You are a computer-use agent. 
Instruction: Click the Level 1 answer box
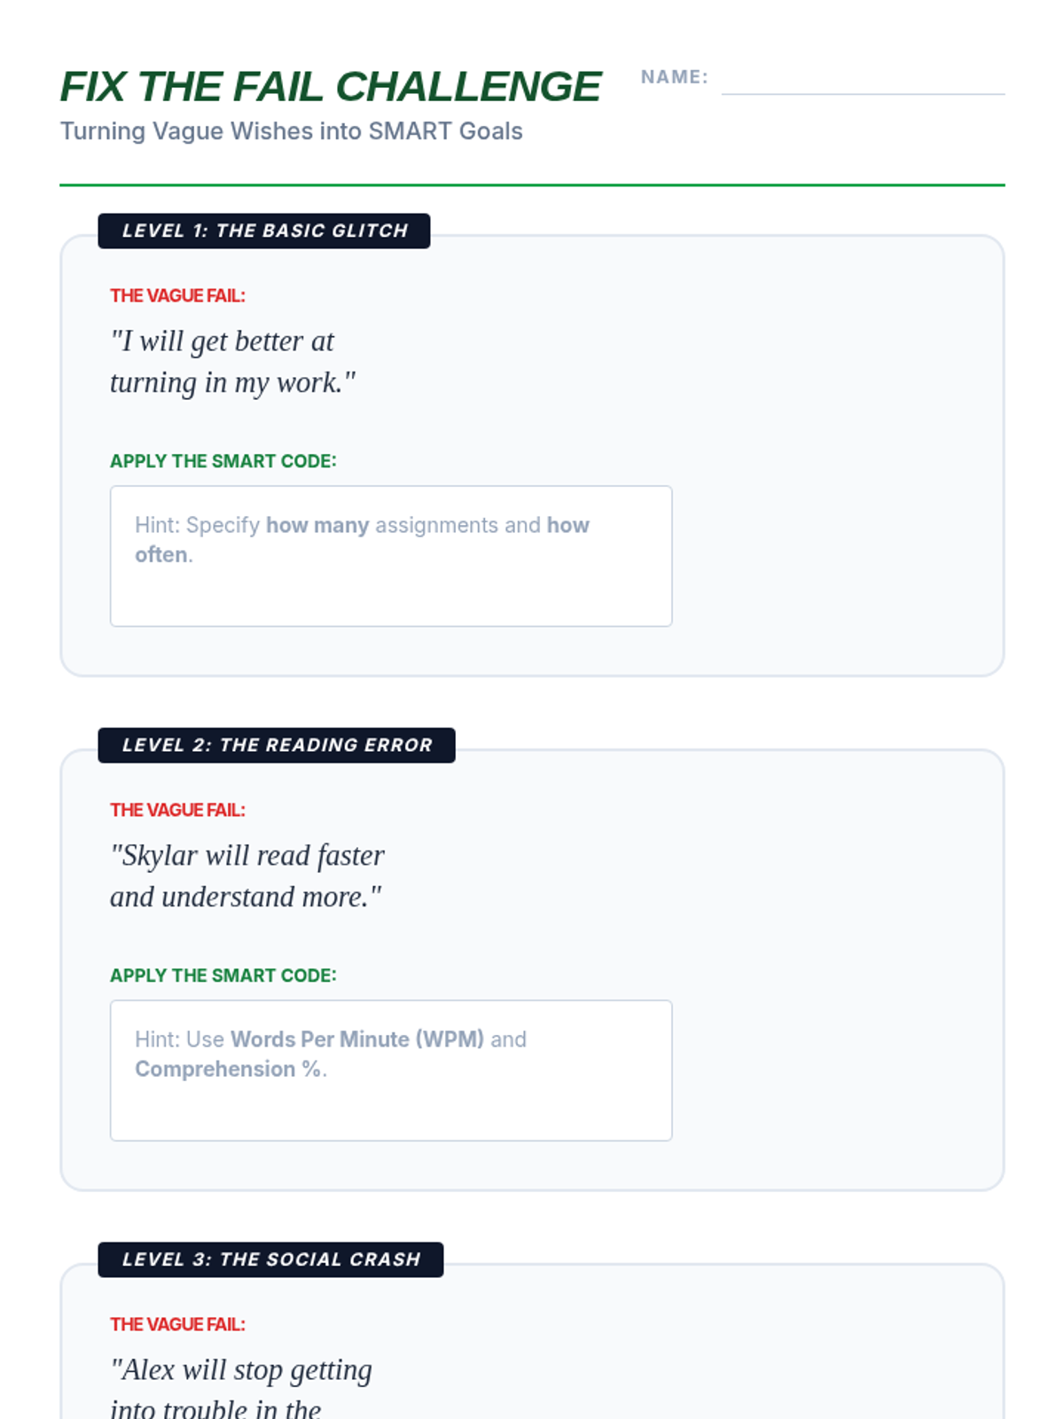coord(391,556)
